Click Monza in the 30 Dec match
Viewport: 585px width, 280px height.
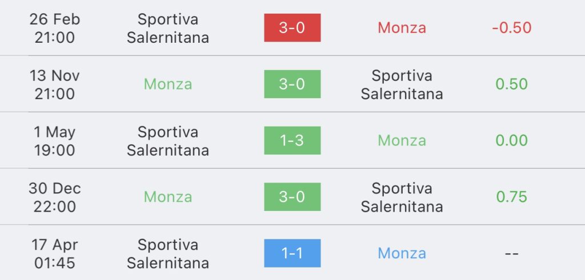point(168,197)
